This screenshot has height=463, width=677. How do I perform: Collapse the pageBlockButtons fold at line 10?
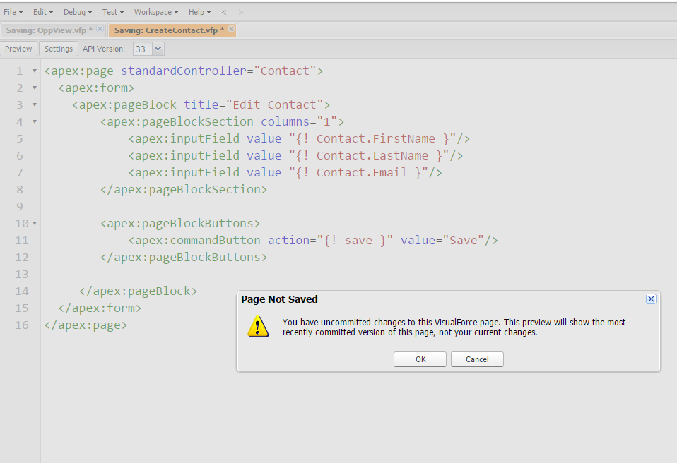pyautogui.click(x=33, y=223)
